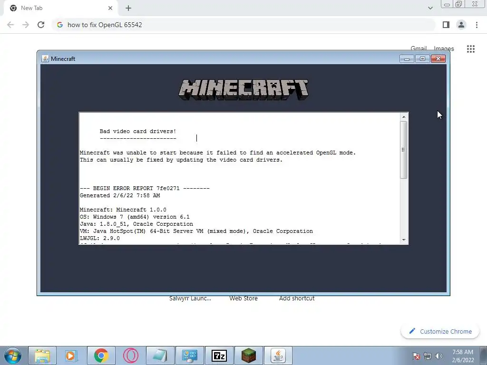The height and width of the screenshot is (365, 487).
Task: Click the Minecraft logo image
Action: point(243,89)
